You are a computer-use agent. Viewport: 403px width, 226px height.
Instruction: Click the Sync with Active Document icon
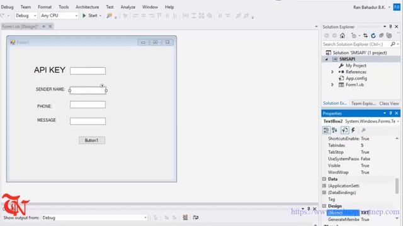(x=365, y=36)
